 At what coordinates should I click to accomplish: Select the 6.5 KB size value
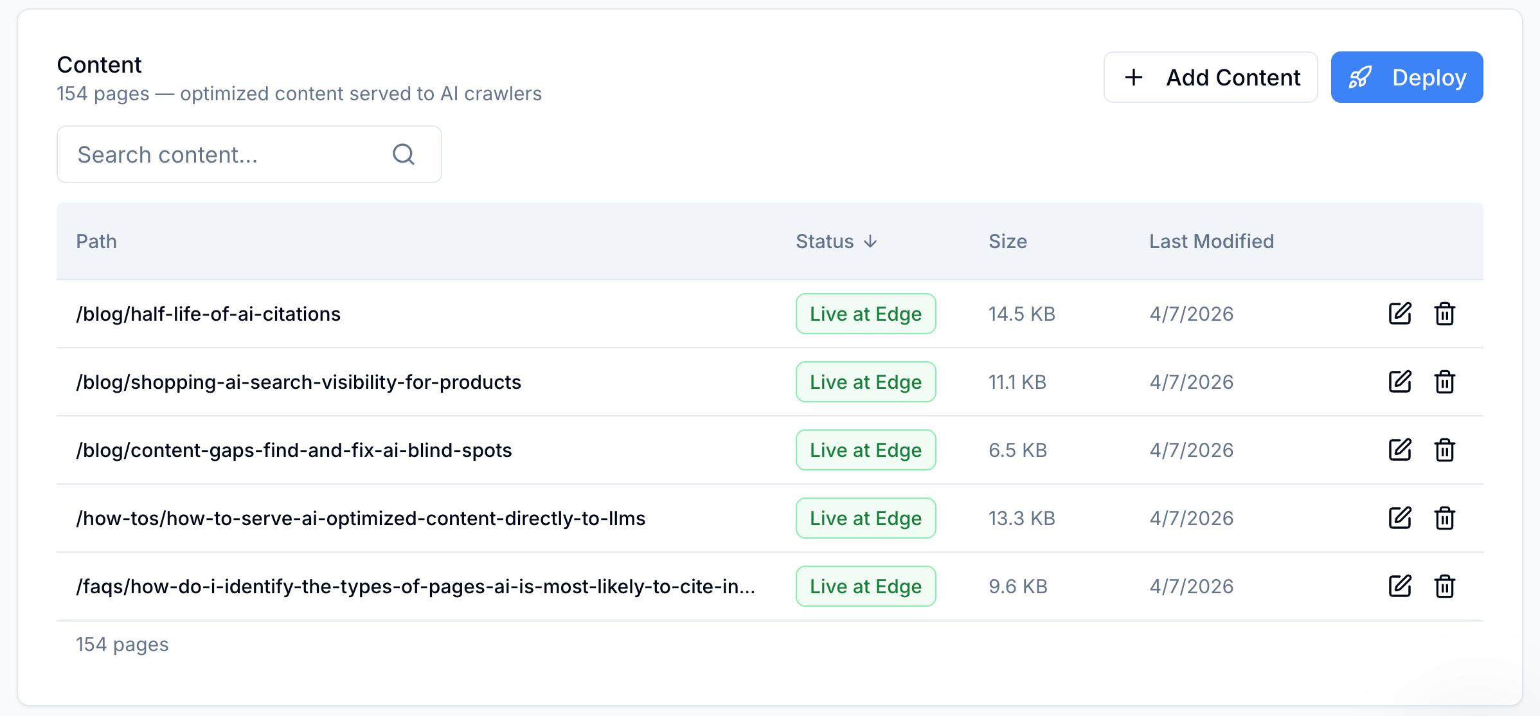click(1018, 450)
